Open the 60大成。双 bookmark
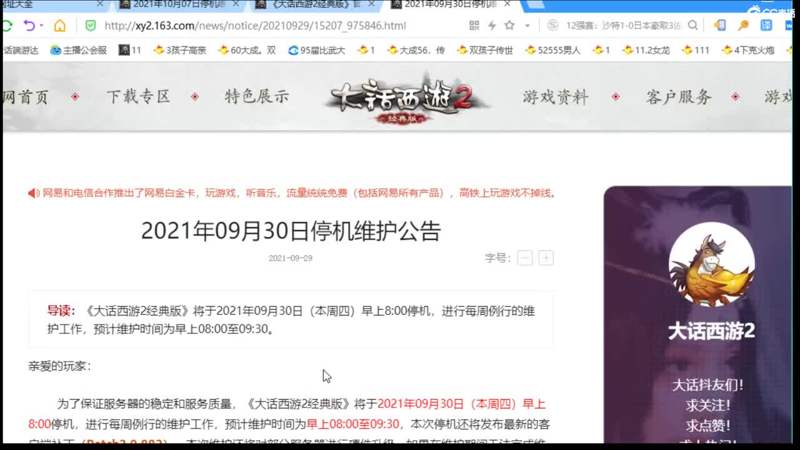The image size is (800, 450). 247,50
